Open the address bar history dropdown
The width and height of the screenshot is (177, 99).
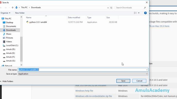[x=108, y=8]
